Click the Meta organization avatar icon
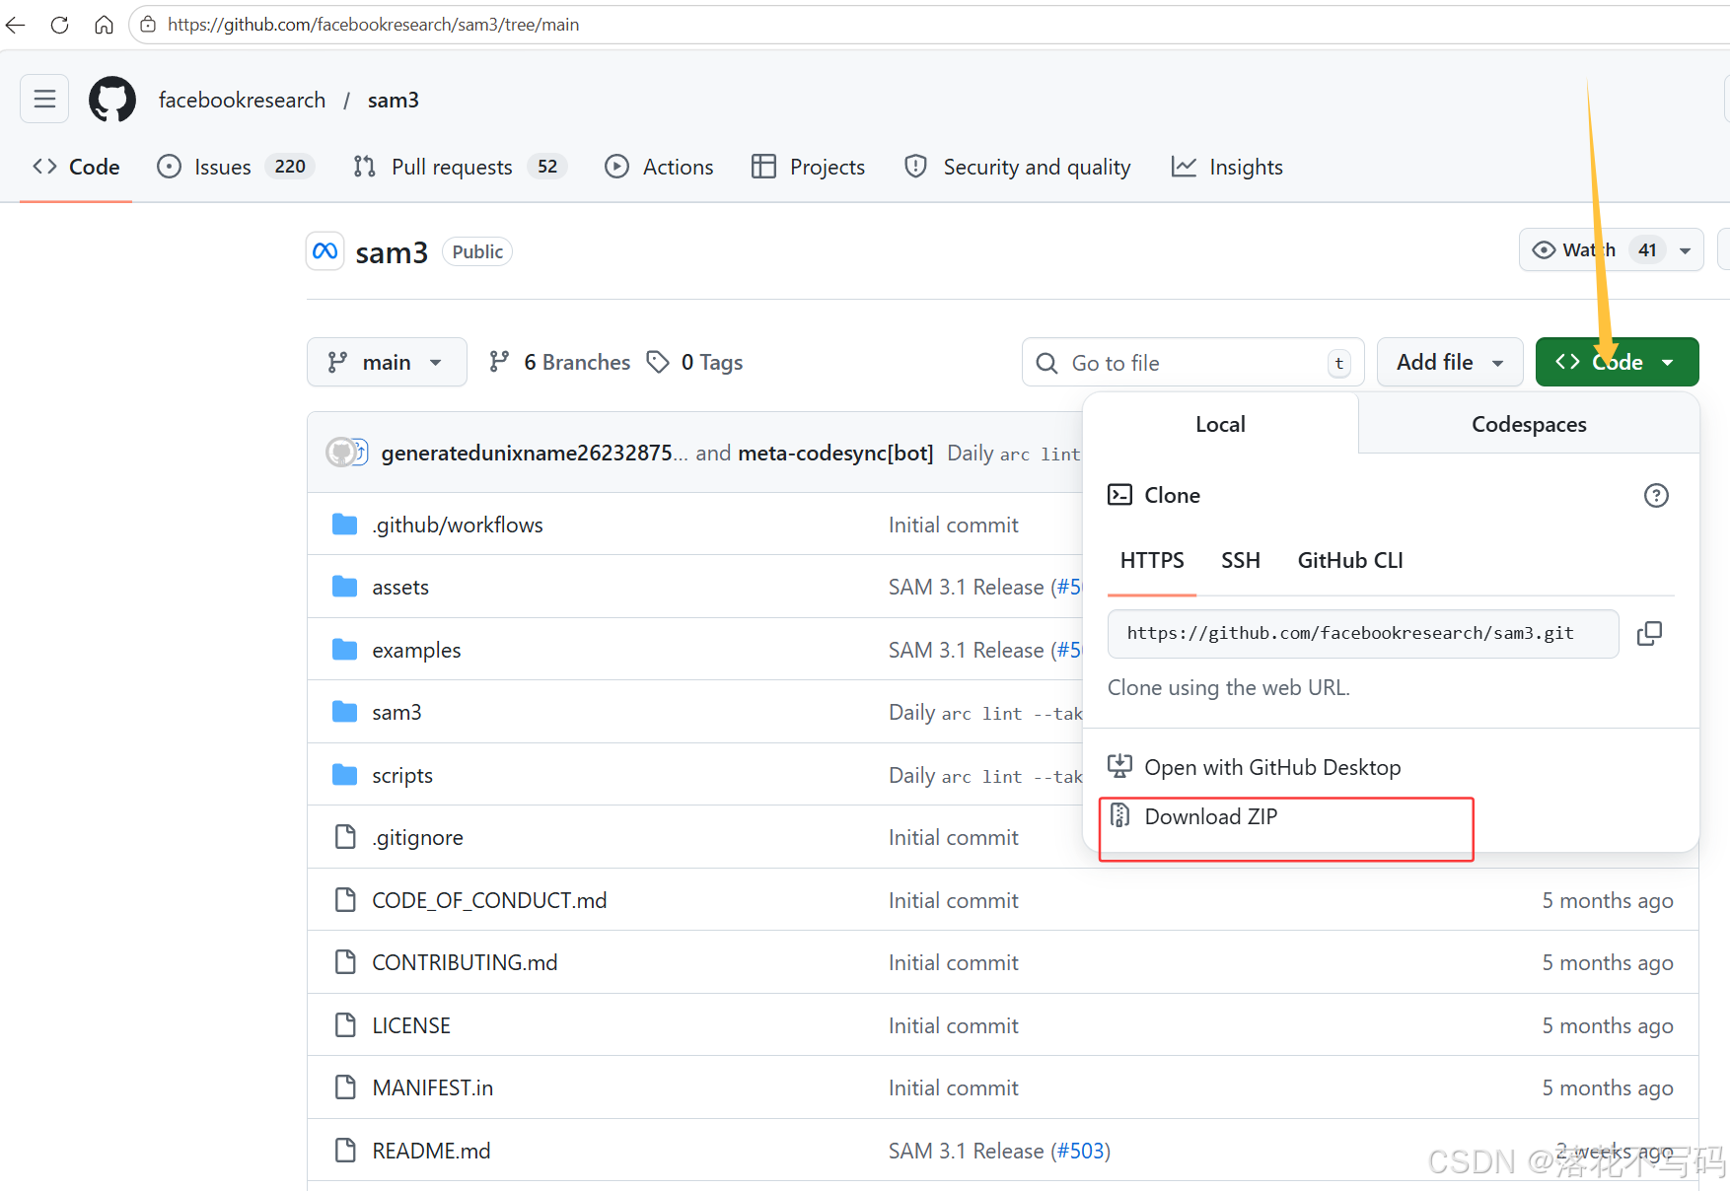The width and height of the screenshot is (1730, 1191). 325,251
